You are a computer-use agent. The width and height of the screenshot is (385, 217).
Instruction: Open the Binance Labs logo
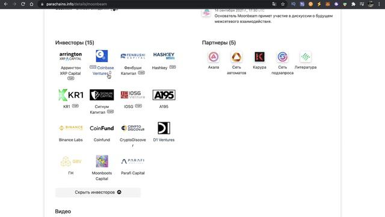(71, 128)
